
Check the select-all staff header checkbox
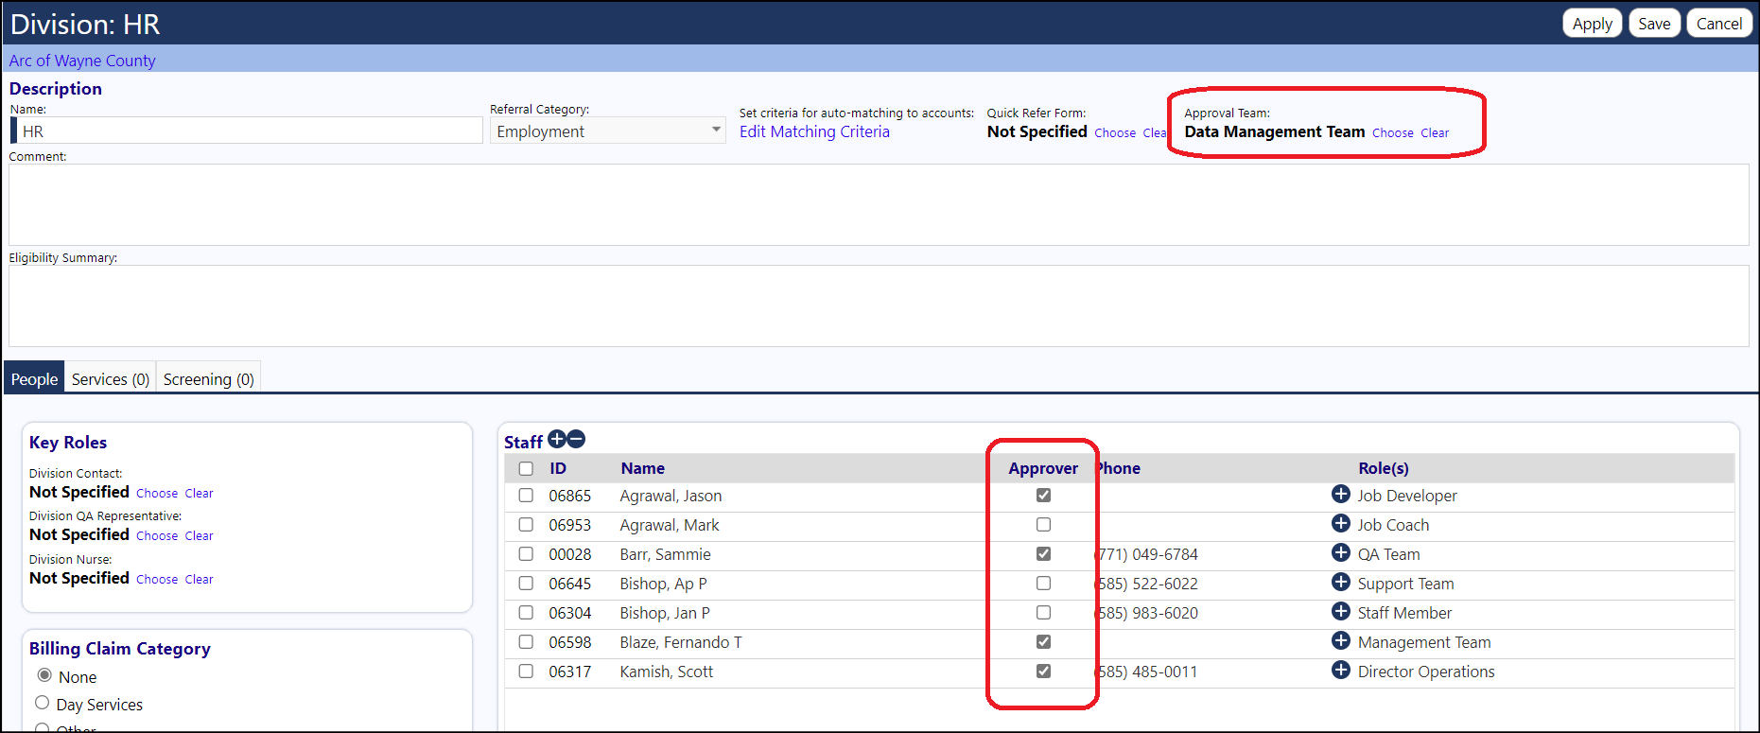(x=526, y=468)
